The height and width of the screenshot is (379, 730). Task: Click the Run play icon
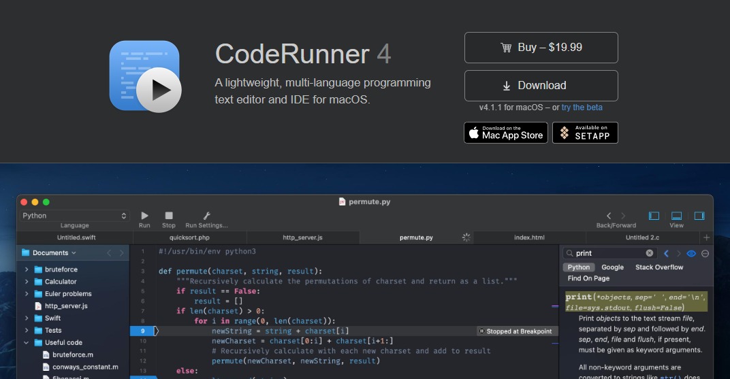pos(144,215)
